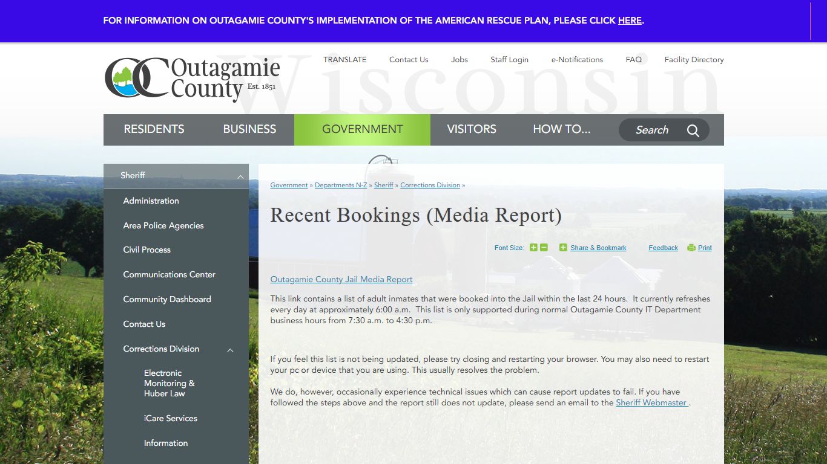Click the Sheriff breadcrumb link
The height and width of the screenshot is (464, 827).
pos(384,185)
